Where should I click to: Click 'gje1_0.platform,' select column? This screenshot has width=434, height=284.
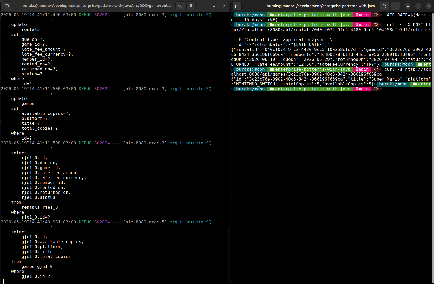click(42, 247)
